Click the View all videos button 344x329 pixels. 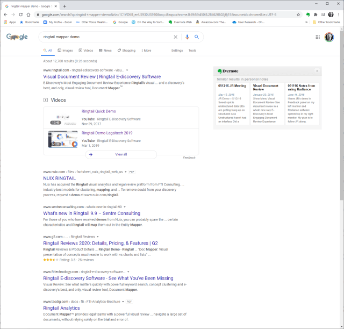[121, 154]
